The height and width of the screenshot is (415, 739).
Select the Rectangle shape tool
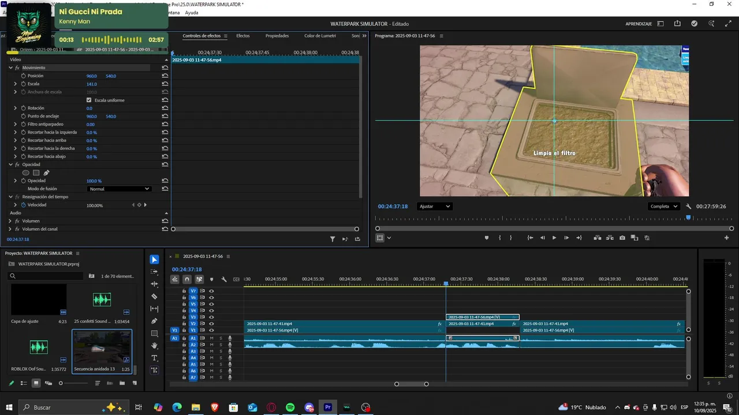tap(154, 334)
